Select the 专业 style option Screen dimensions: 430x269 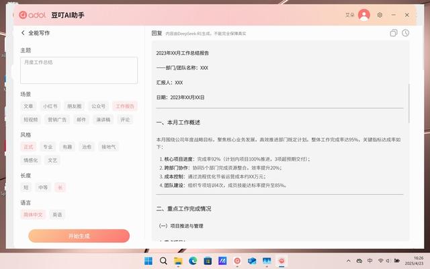pos(48,147)
